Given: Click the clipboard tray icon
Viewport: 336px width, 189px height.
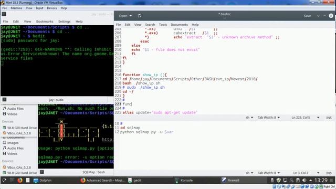Looking at the screenshot, I should click(298, 180).
